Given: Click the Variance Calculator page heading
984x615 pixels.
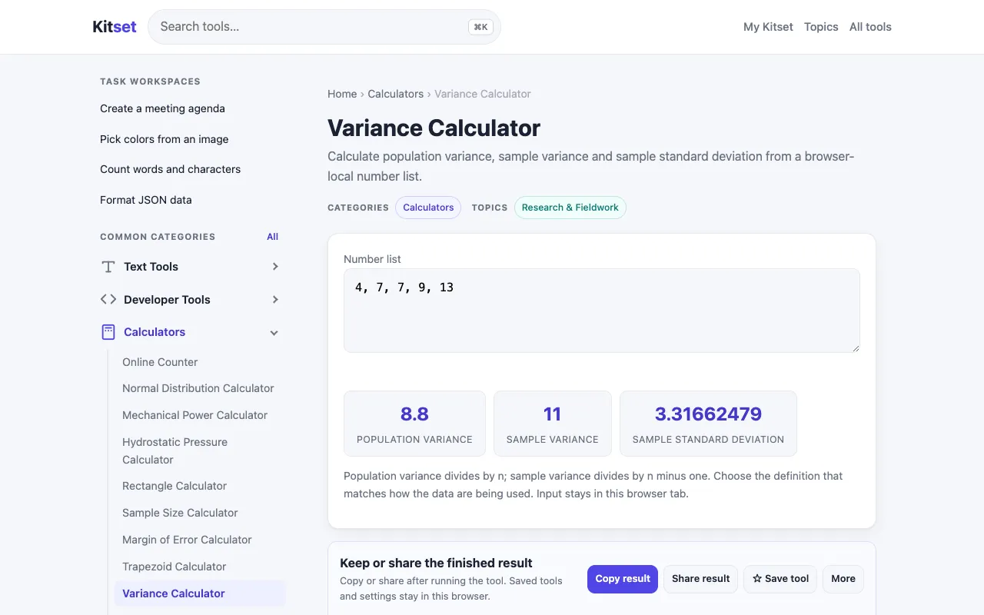Looking at the screenshot, I should pyautogui.click(x=434, y=128).
